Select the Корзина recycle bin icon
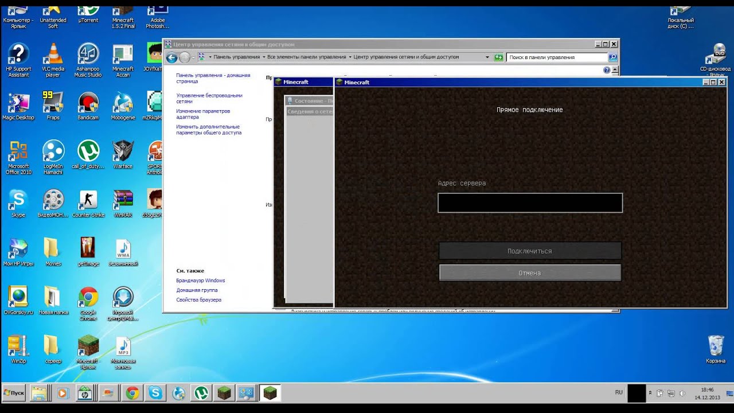Screen dimensions: 734x413 716,350
